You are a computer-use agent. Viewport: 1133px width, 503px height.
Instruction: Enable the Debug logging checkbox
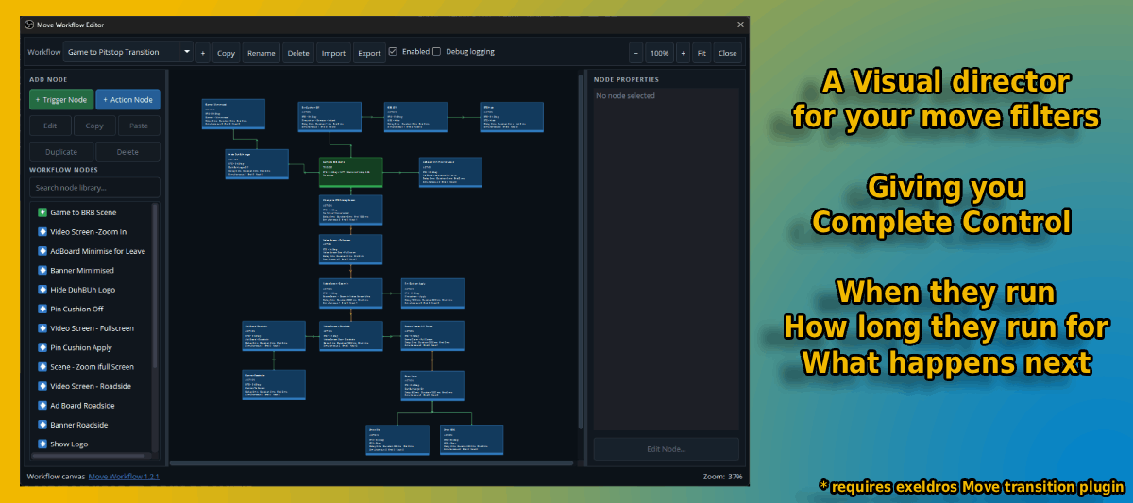[436, 52]
